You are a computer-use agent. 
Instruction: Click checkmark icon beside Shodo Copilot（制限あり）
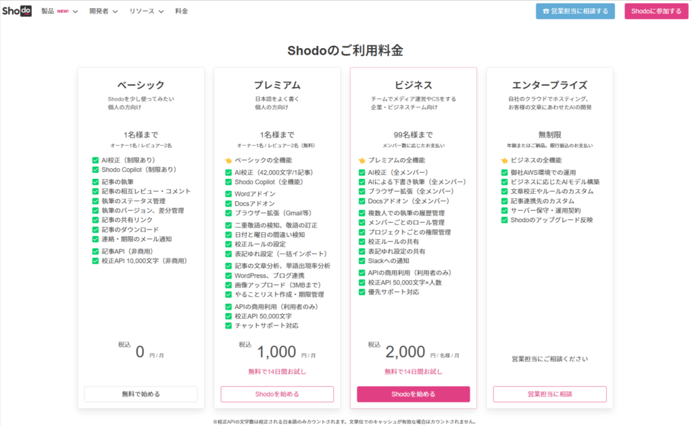click(95, 169)
